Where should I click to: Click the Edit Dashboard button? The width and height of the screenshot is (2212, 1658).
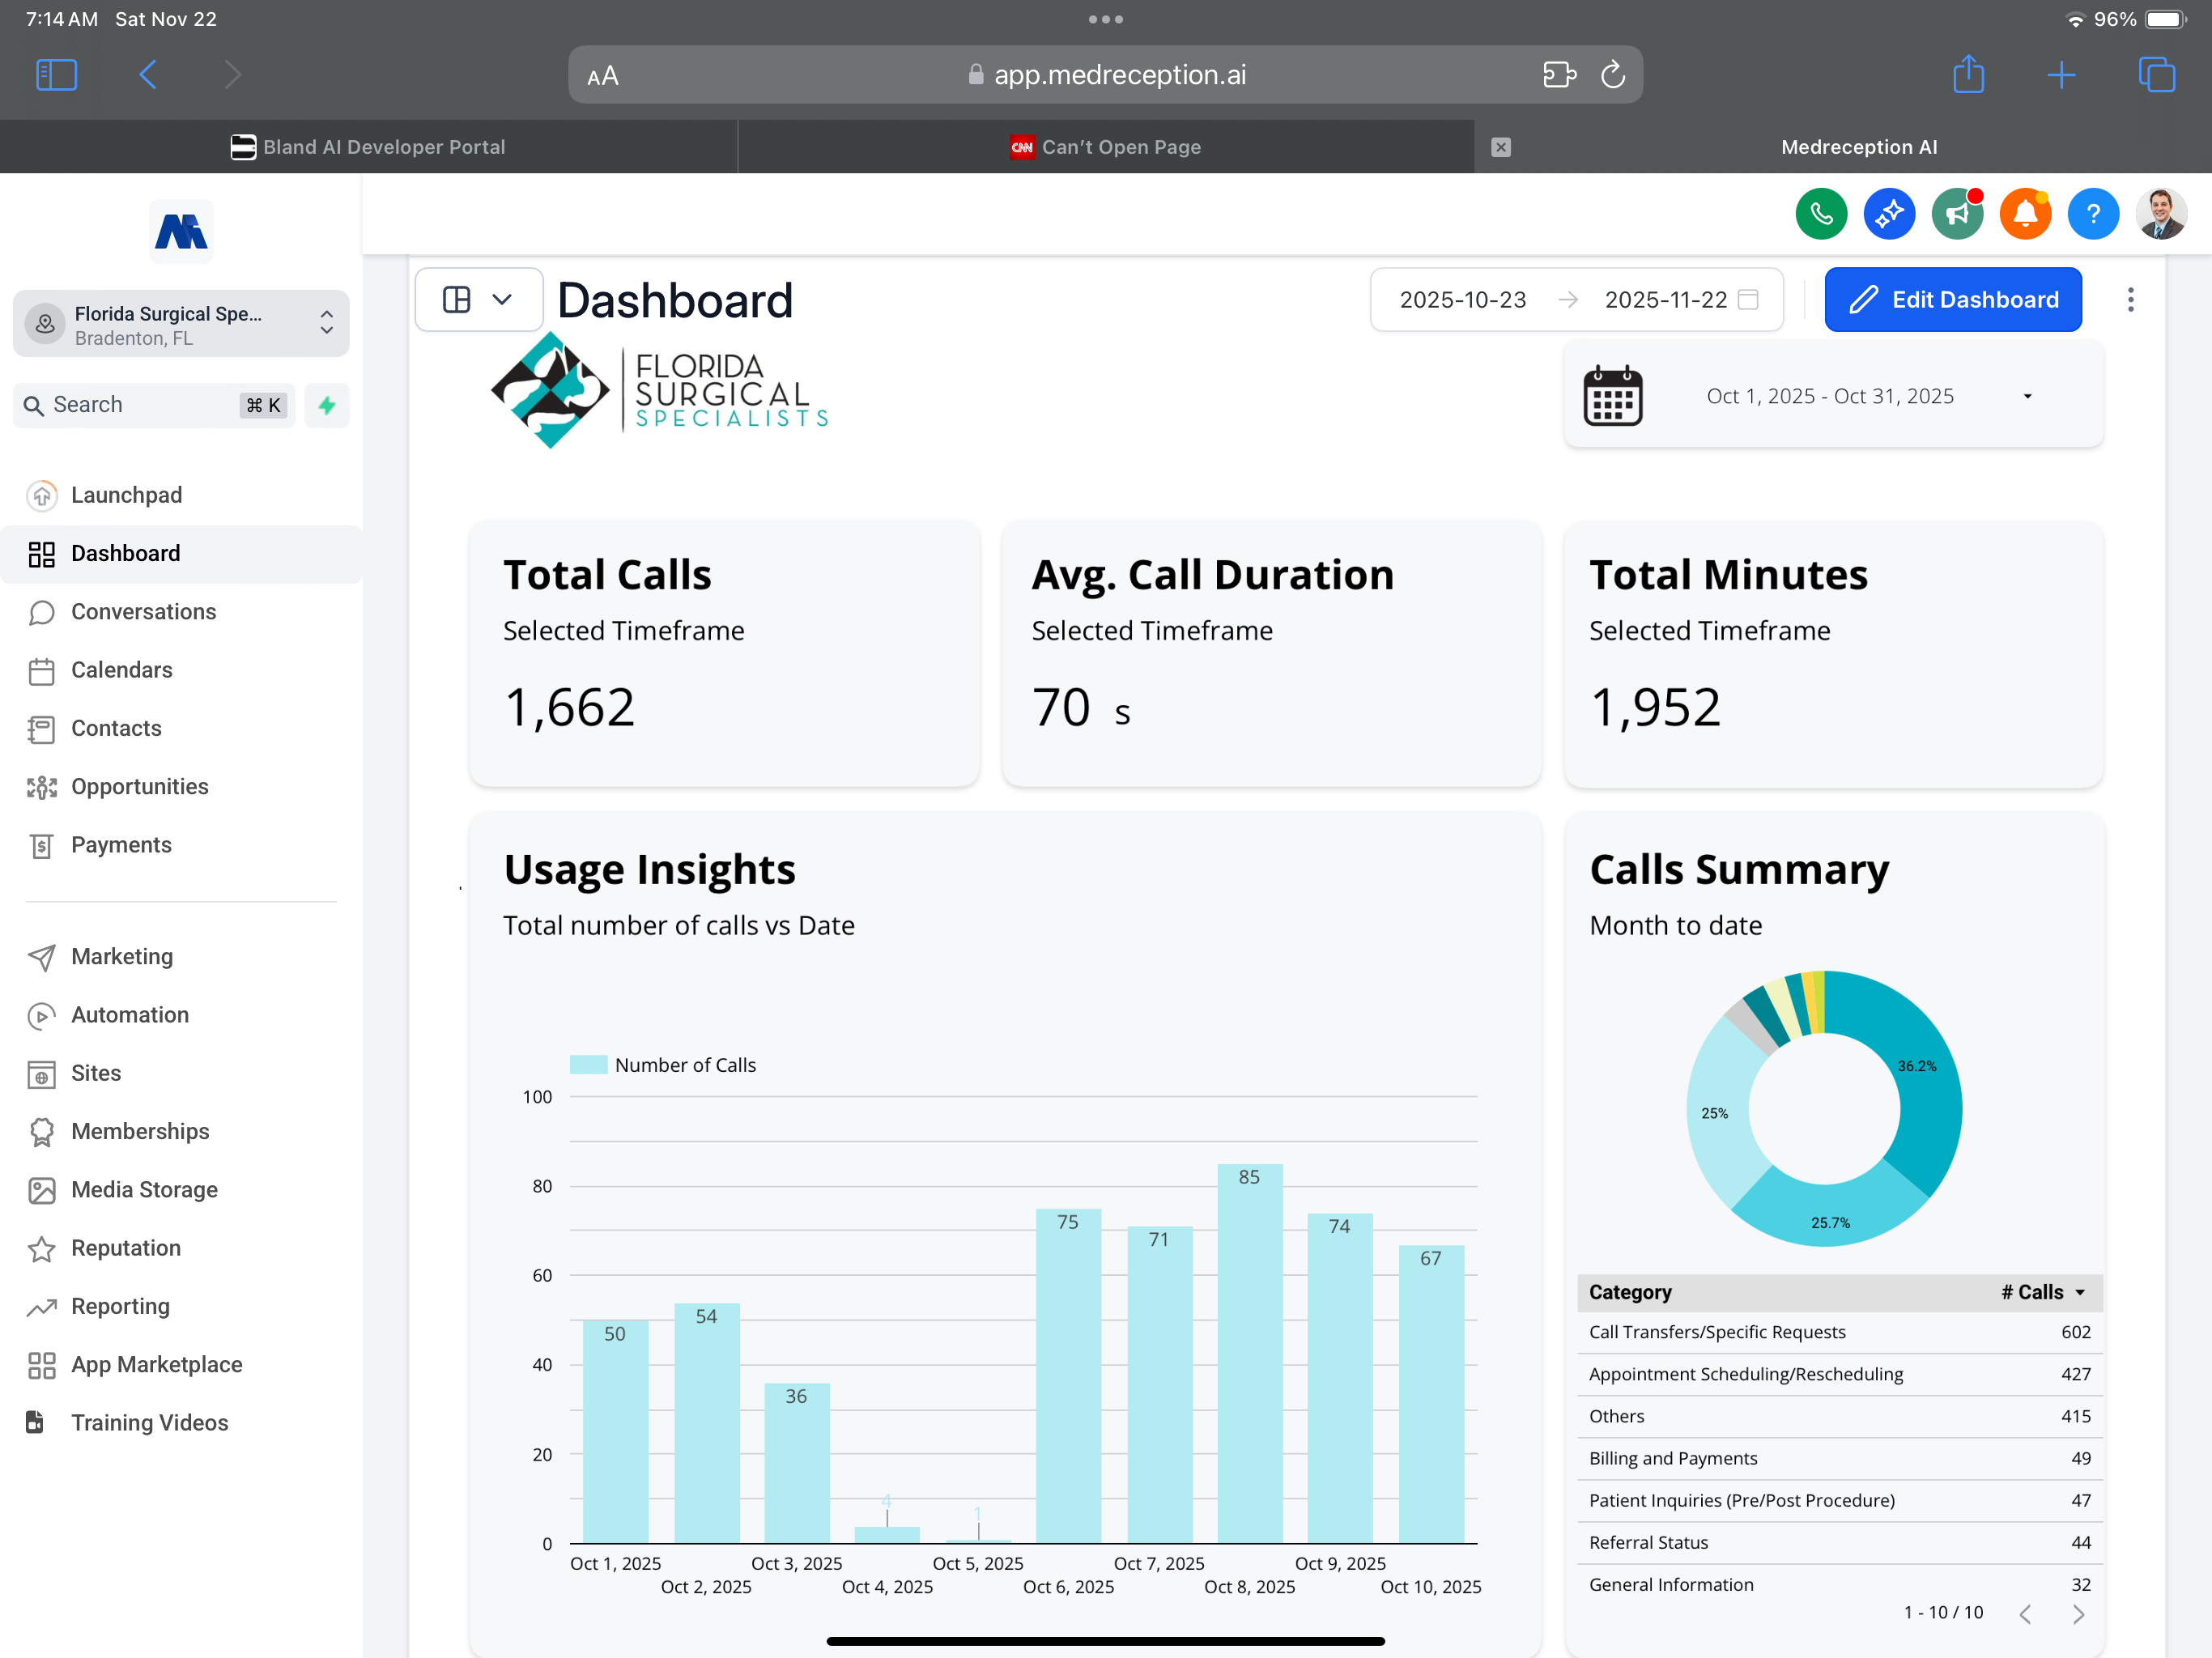coord(1952,300)
